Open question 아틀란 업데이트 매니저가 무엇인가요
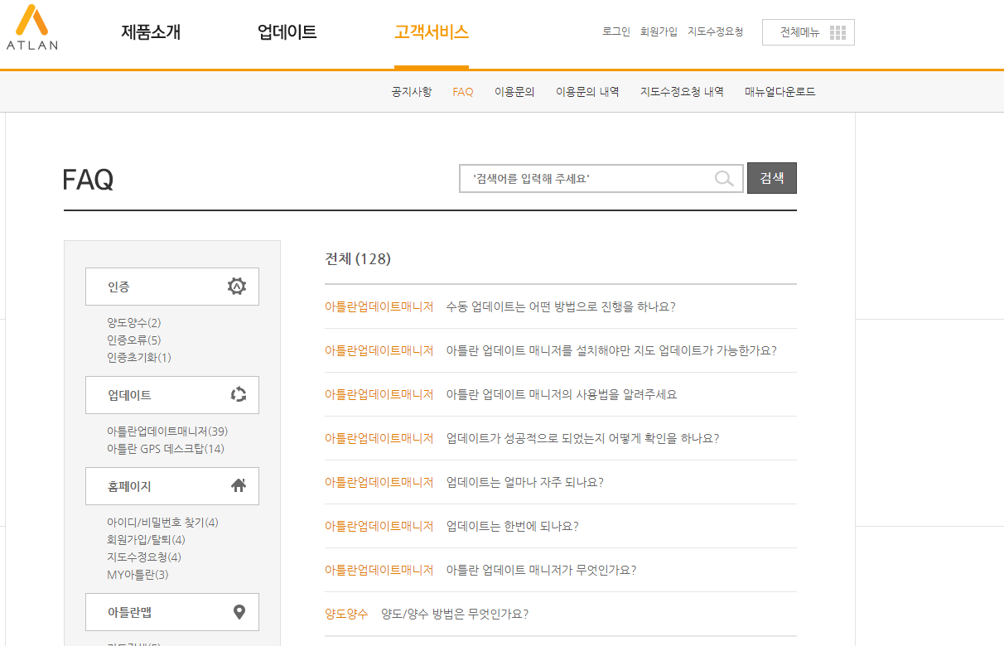Image resolution: width=1004 pixels, height=646 pixels. [541, 570]
